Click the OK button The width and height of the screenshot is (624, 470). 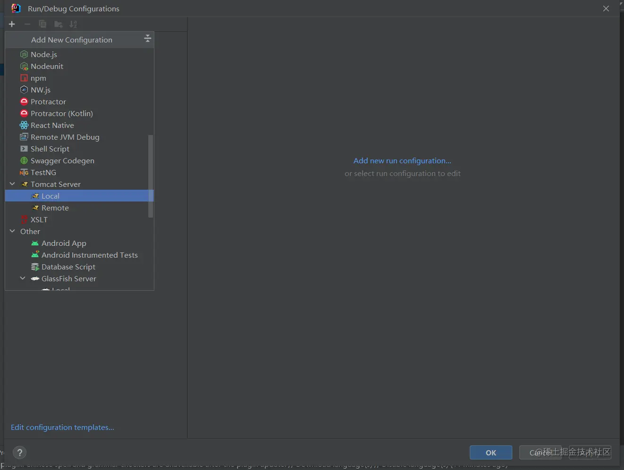(x=491, y=453)
